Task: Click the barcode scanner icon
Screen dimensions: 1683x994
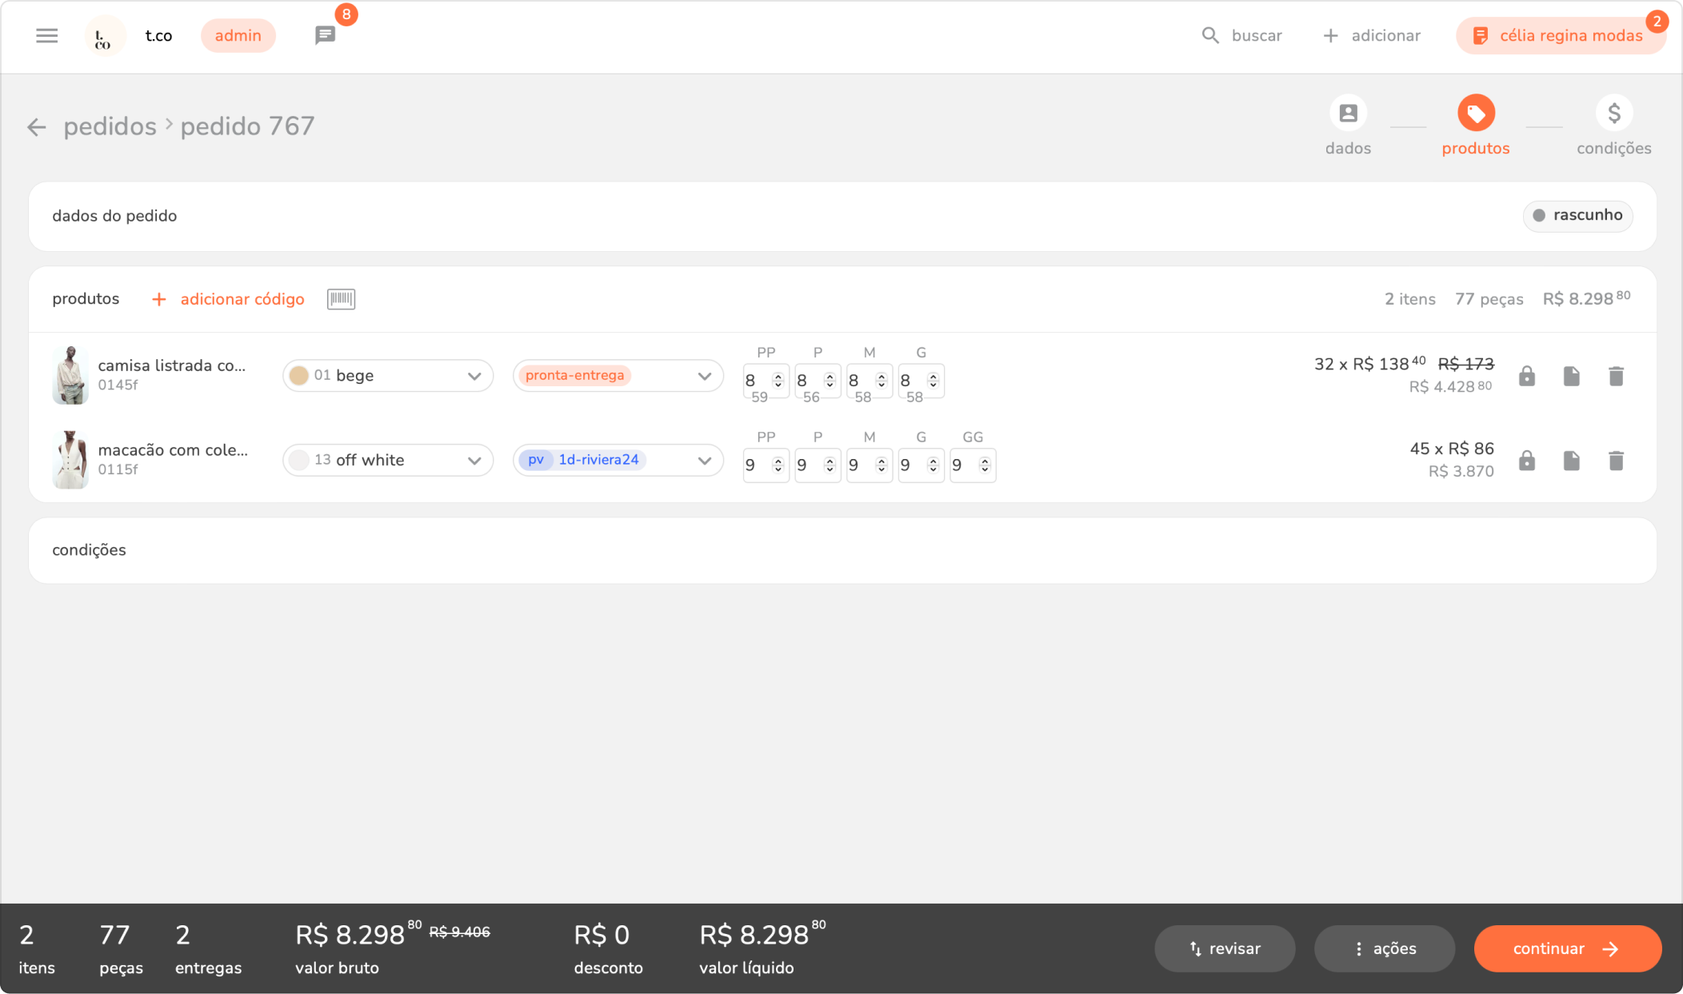Action: (341, 299)
